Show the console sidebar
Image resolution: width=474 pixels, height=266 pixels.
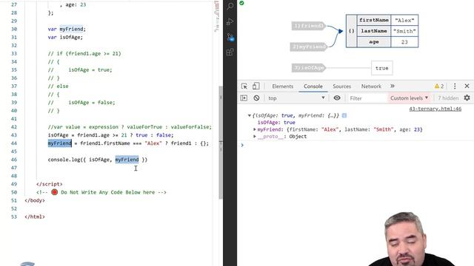coord(244,98)
